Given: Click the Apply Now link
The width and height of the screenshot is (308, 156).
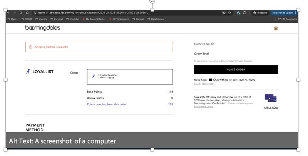Looking at the screenshot, I should coord(271,108).
